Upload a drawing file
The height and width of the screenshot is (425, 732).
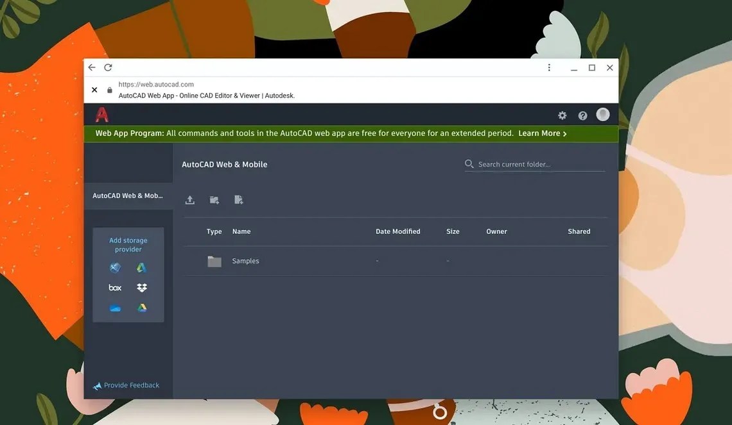click(x=189, y=199)
